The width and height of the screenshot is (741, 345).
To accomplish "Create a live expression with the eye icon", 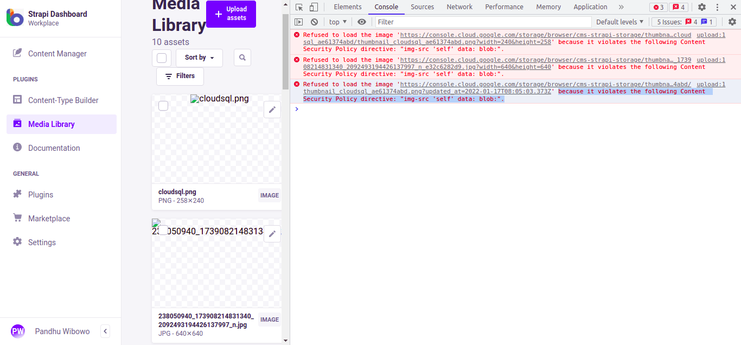I will tap(362, 22).
